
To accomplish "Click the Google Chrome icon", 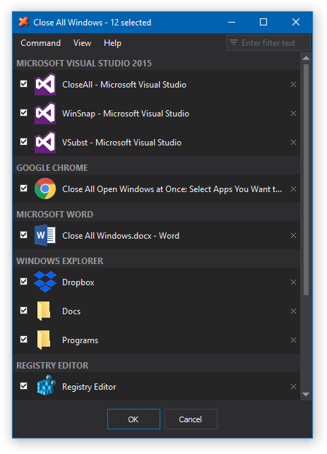I will pos(45,189).
